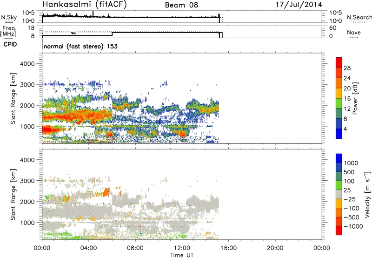372x258 pixels.
Task: Click the 'Time UT' axis title
Action: coord(182,255)
